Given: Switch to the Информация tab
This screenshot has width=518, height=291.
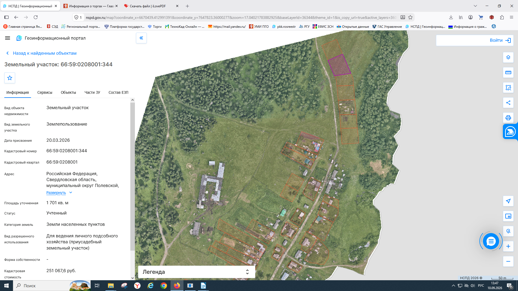Looking at the screenshot, I should pos(18,92).
